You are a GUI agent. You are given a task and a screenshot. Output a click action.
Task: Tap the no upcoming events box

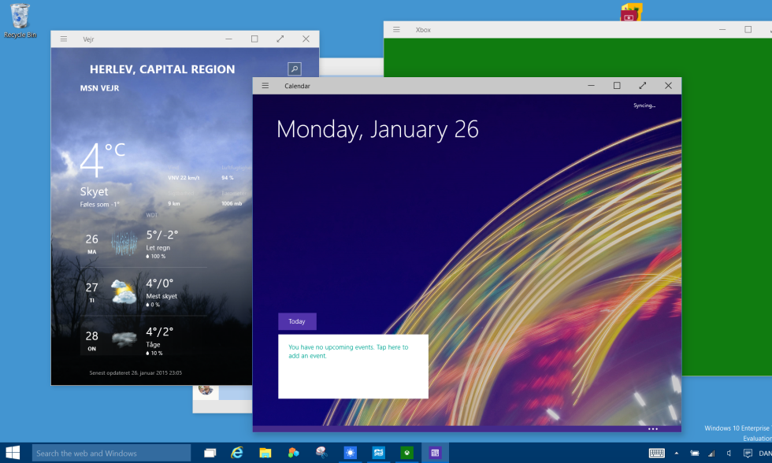coord(353,366)
